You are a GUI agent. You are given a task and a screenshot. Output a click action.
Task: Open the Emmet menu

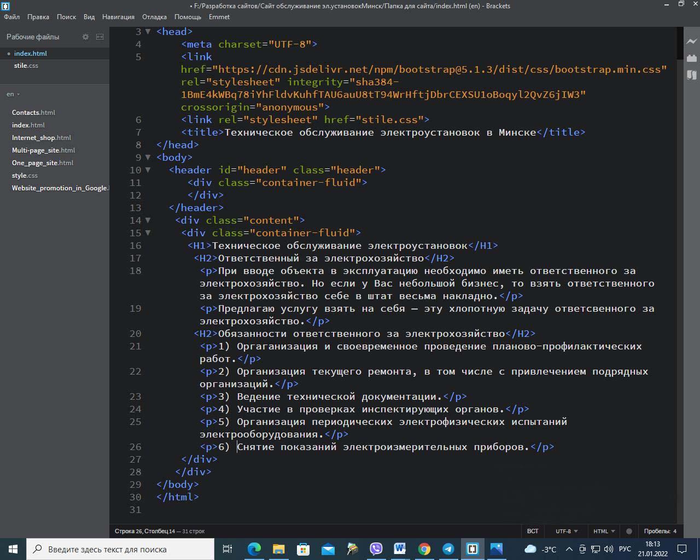coord(219,17)
